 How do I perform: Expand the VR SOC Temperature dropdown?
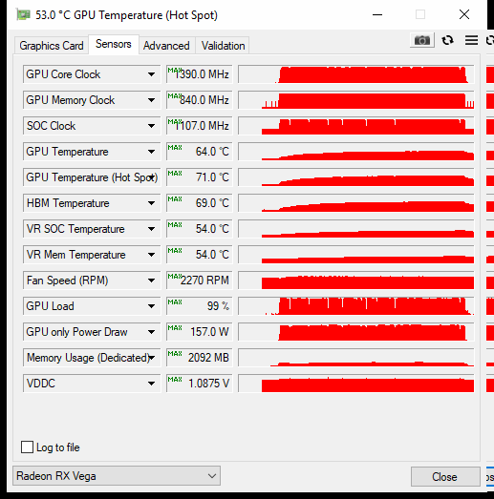coord(151,229)
